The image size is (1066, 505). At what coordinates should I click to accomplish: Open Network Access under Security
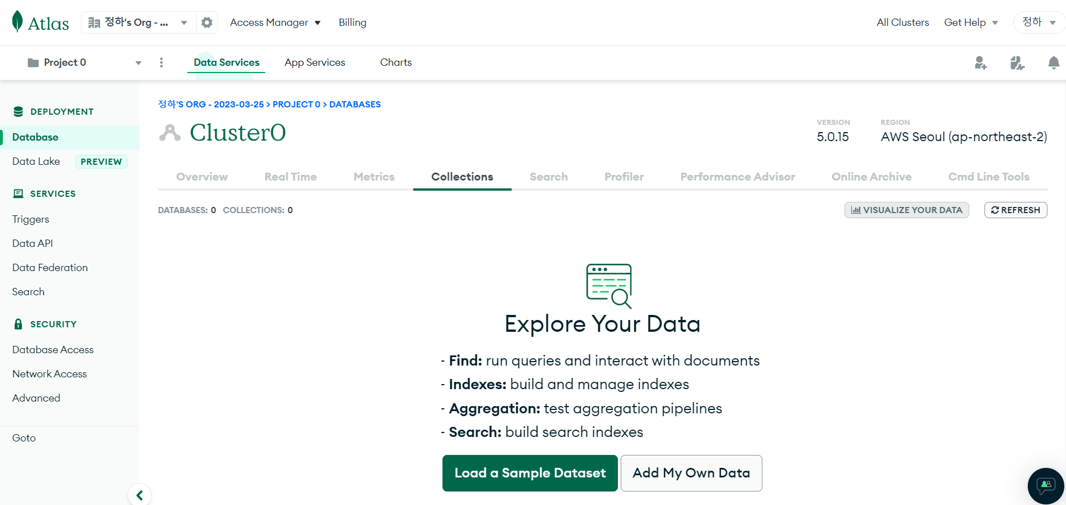tap(49, 374)
